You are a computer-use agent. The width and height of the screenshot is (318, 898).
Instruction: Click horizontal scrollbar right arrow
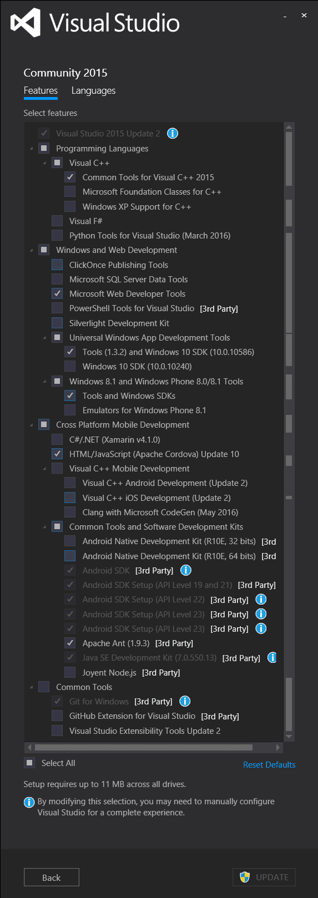coord(278,747)
